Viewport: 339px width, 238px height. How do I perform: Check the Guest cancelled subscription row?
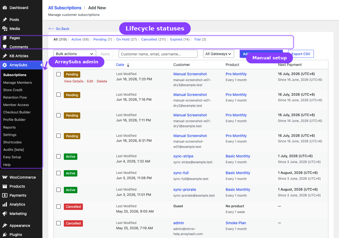coord(59,206)
